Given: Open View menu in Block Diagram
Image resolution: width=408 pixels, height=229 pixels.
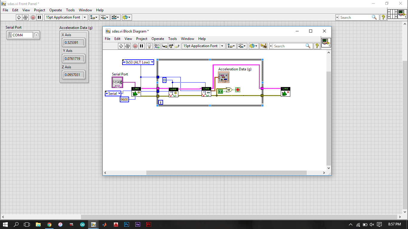Looking at the screenshot, I should point(128,39).
